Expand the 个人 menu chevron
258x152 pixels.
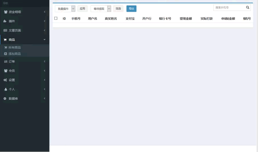(x=44, y=89)
